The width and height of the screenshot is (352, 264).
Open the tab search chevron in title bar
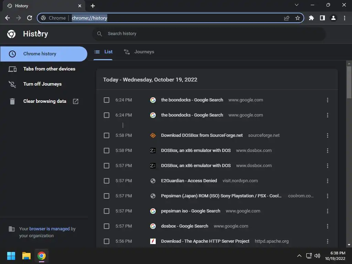(297, 5)
